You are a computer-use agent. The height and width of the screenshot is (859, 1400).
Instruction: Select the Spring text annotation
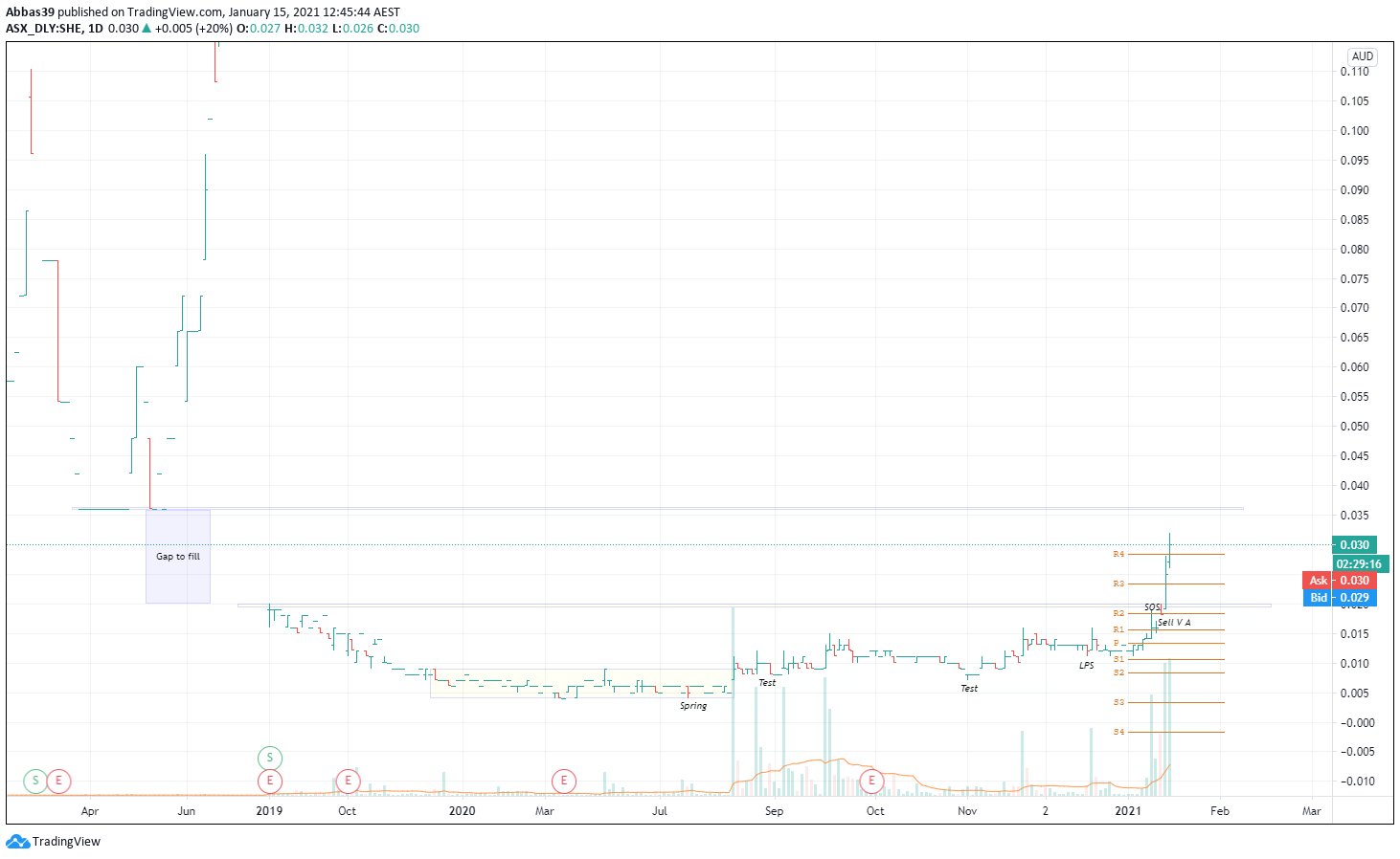pos(693,706)
